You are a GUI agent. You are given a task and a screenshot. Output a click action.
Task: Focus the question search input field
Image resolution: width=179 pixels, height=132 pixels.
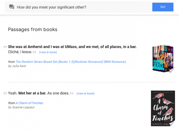click(84, 7)
